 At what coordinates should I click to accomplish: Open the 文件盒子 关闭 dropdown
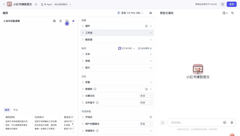146,103
